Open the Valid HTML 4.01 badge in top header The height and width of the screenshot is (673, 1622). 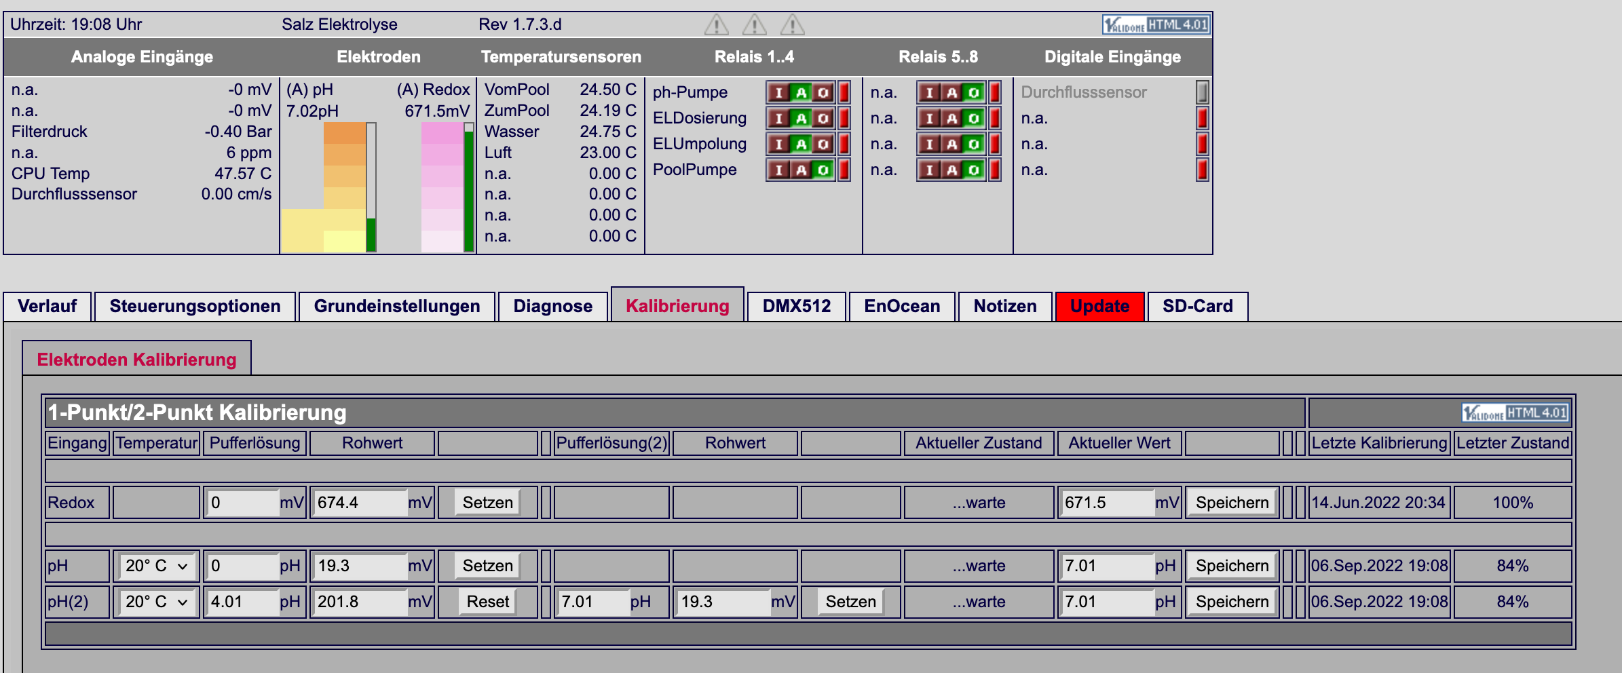point(1156,25)
